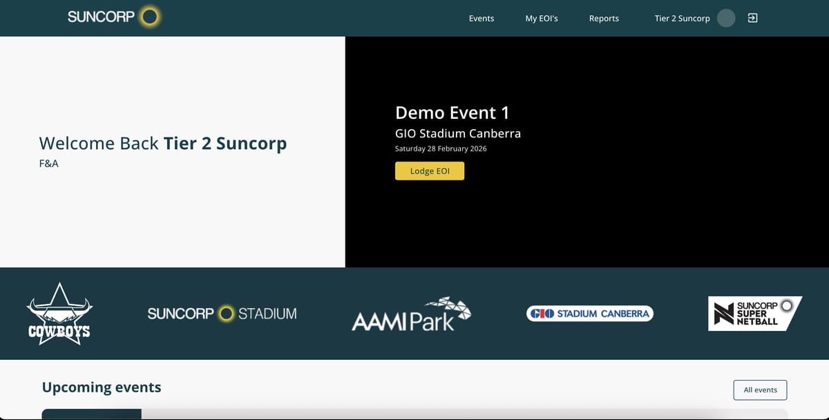The image size is (829, 420).
Task: Click the GIO Stadium Canberra venue text
Action: 458,133
